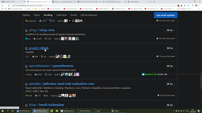This screenshot has width=202, height=113.
Task: Open the Chrome three-dot menu
Action: click(200, 5)
